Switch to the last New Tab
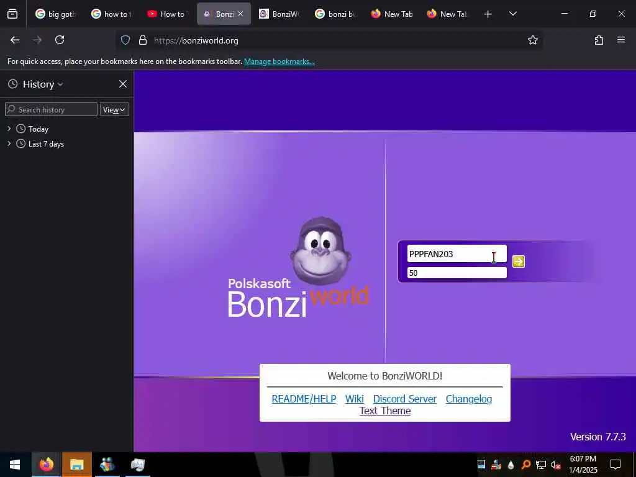Screen dimensions: 636x477 pyautogui.click(x=447, y=14)
